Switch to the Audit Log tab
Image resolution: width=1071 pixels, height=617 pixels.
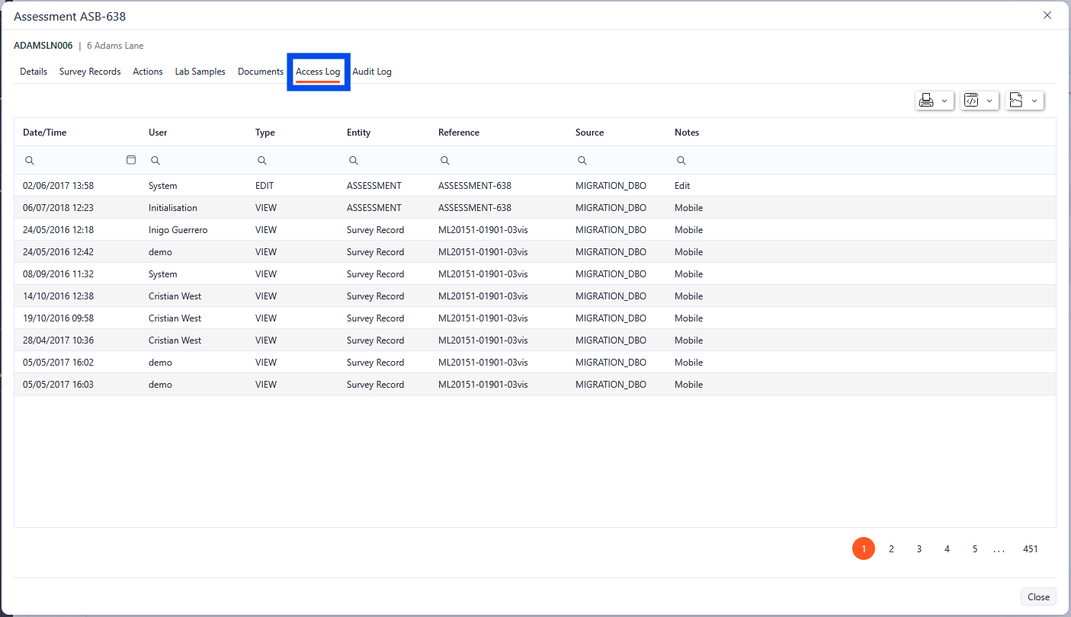pyautogui.click(x=372, y=72)
